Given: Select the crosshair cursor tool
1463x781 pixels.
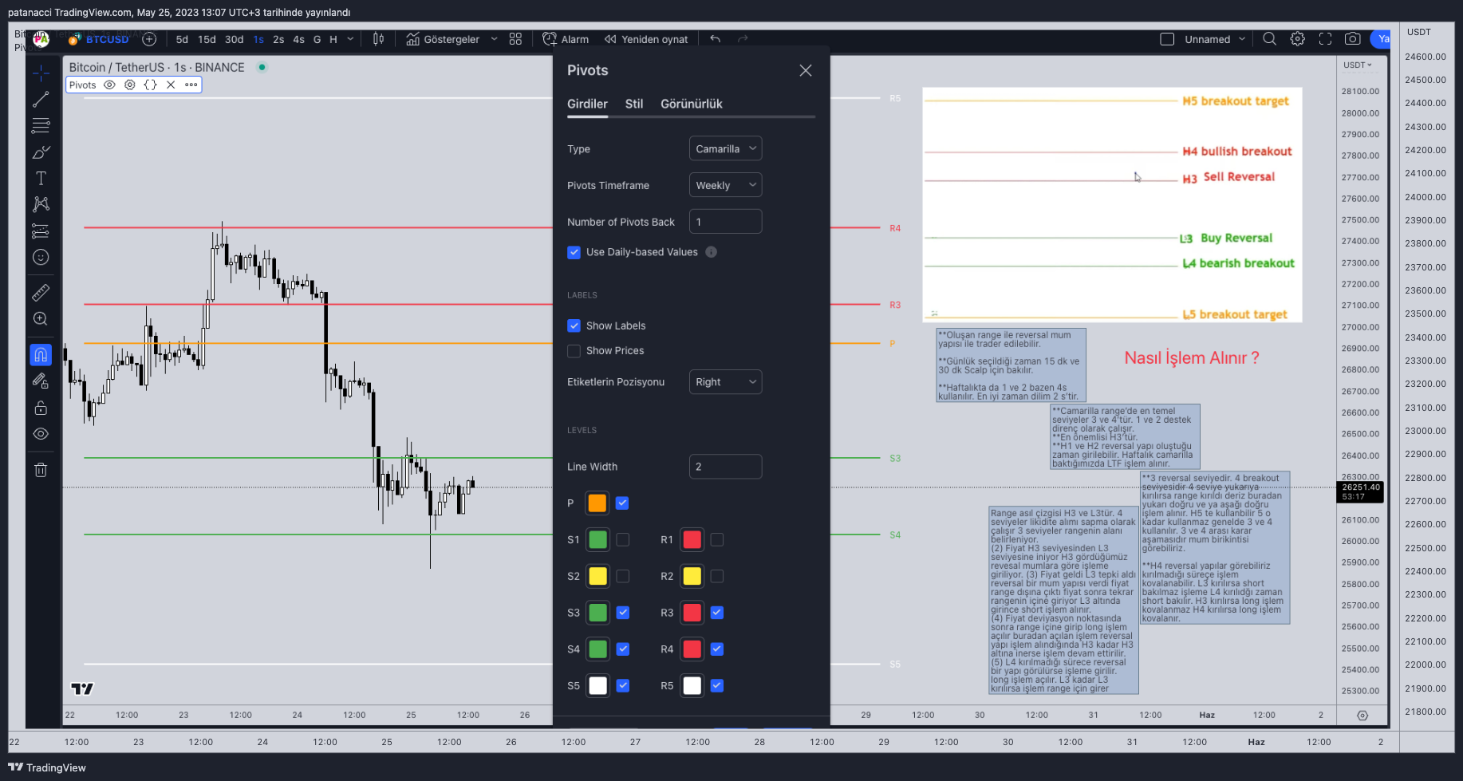Looking at the screenshot, I should (x=41, y=73).
